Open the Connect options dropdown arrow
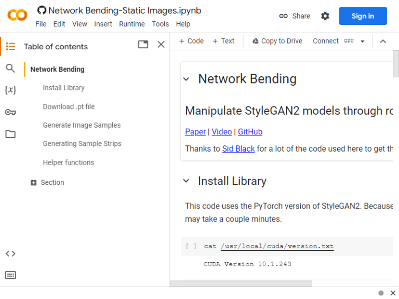Screen dimensions: 399x299 (x=363, y=41)
